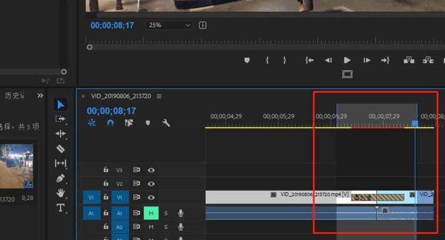The height and width of the screenshot is (240, 445).
Task: Enable voice-over record on A2
Action: 180,227
